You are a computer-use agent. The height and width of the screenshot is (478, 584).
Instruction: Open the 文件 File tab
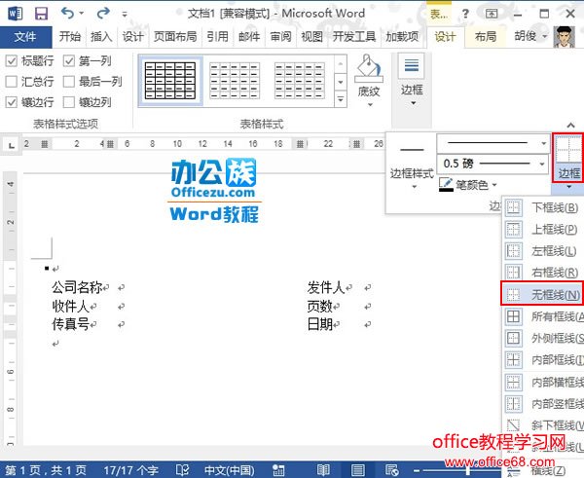[25, 37]
